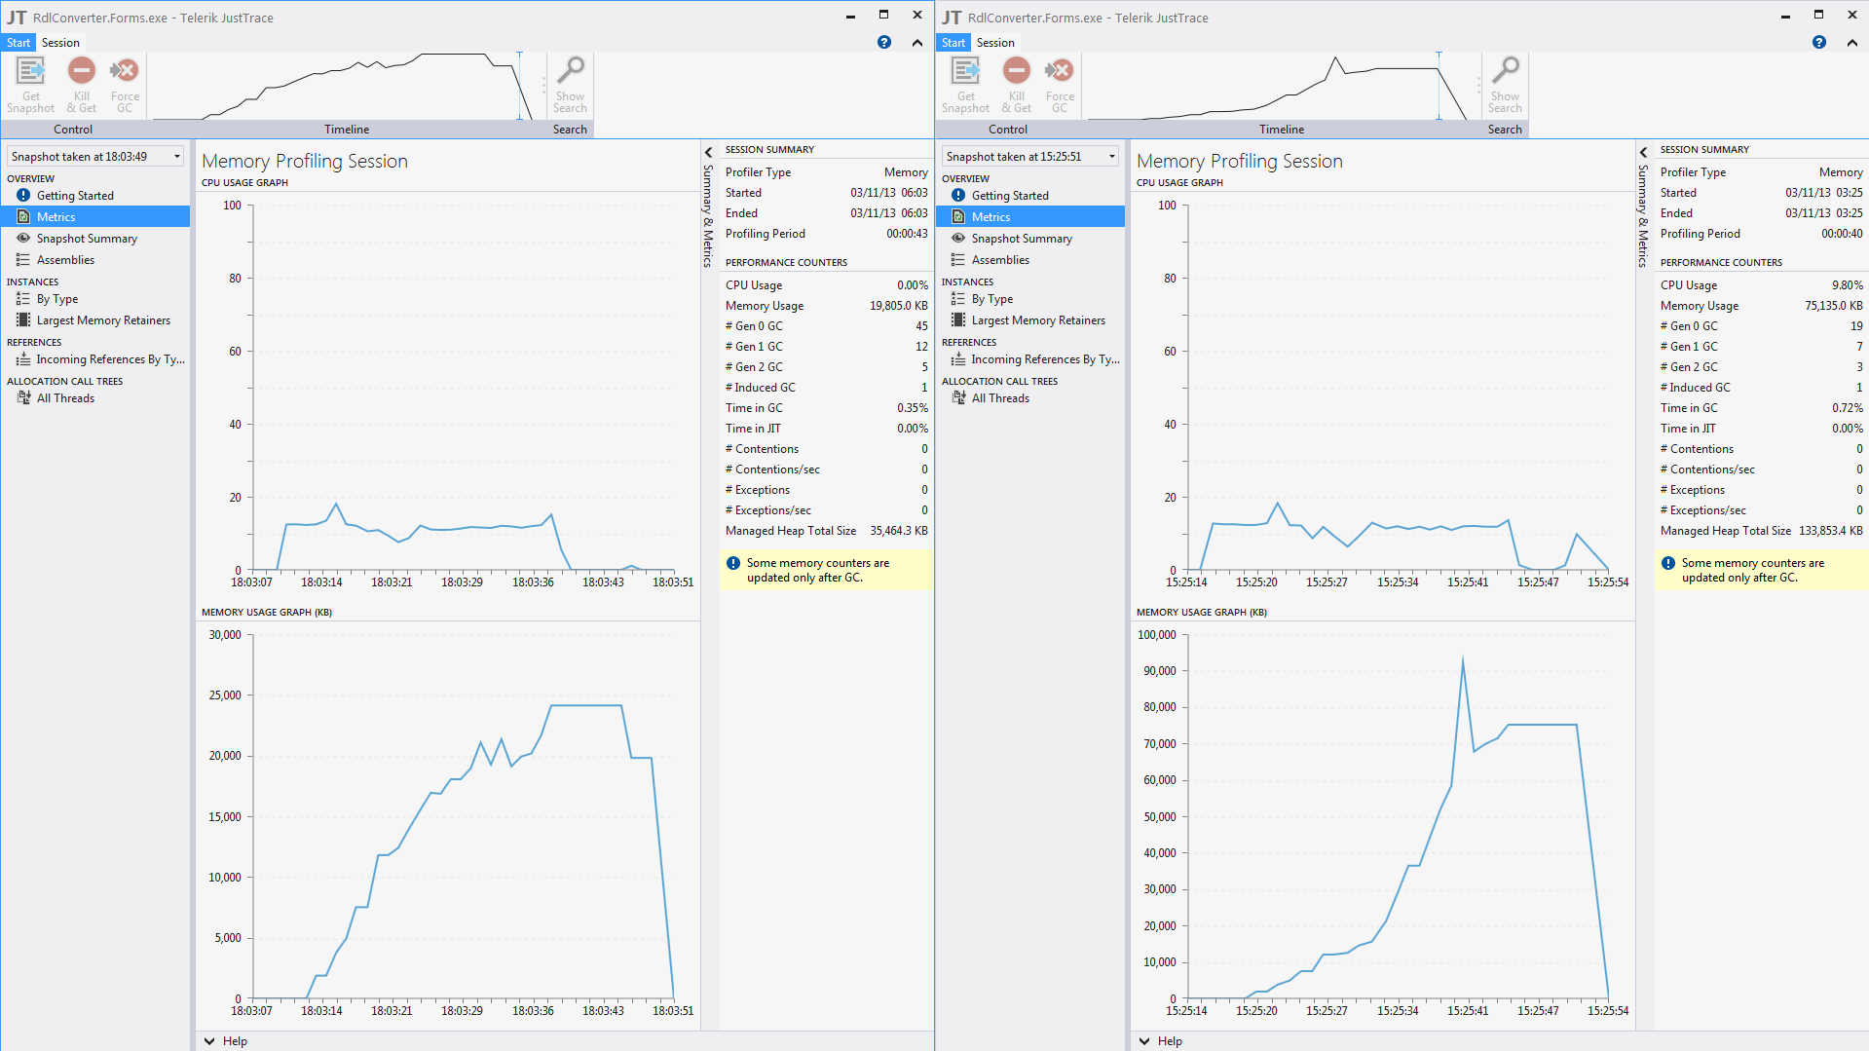This screenshot has width=1869, height=1051.
Task: Open snapshot taken at 18:03:49 dropdown
Action: [x=95, y=156]
